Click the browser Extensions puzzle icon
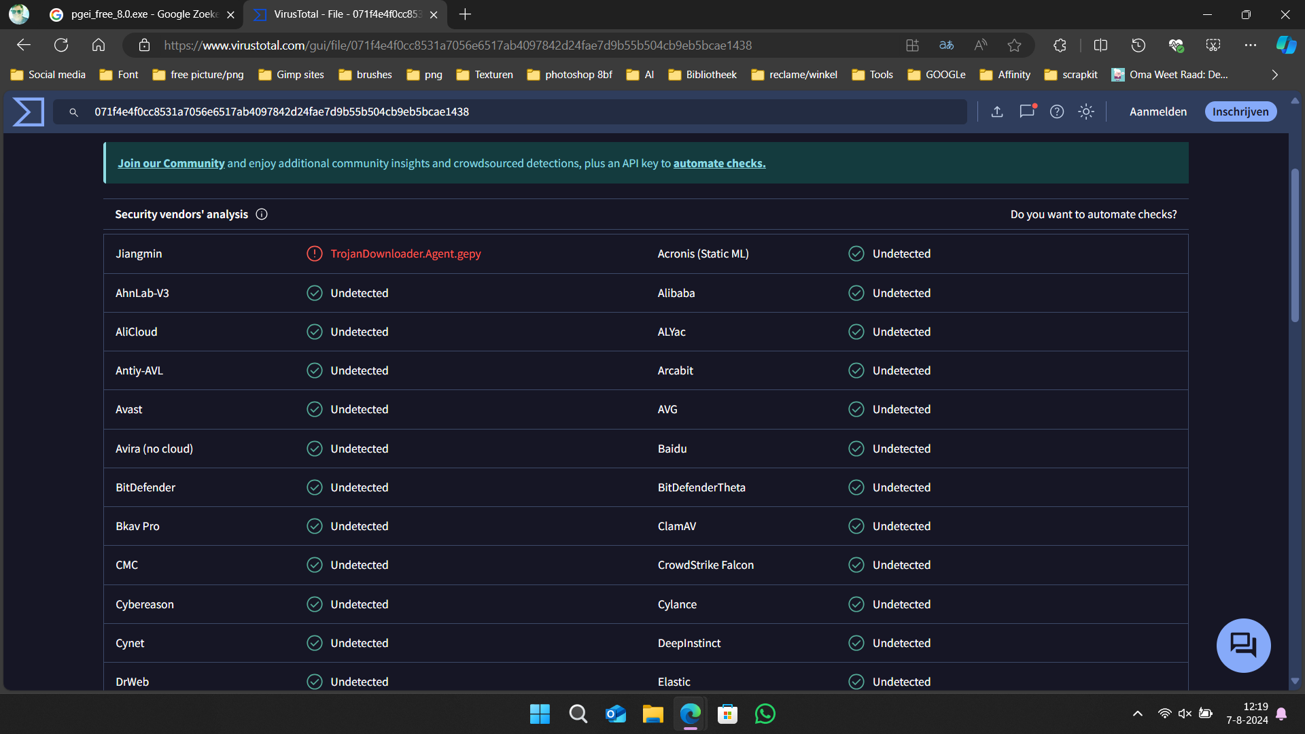 [x=1060, y=46]
